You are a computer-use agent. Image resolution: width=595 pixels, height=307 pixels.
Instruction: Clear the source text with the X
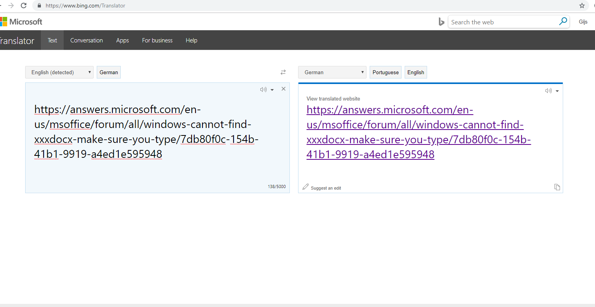pyautogui.click(x=284, y=89)
